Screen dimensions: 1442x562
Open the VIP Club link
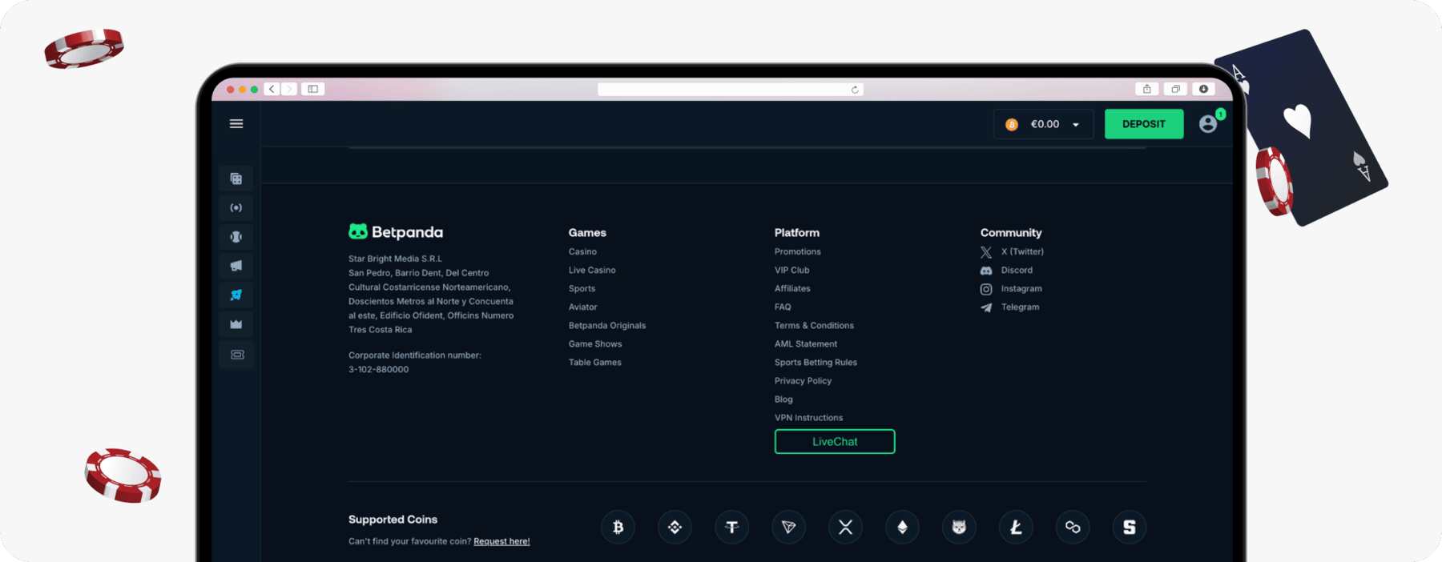[x=792, y=270]
